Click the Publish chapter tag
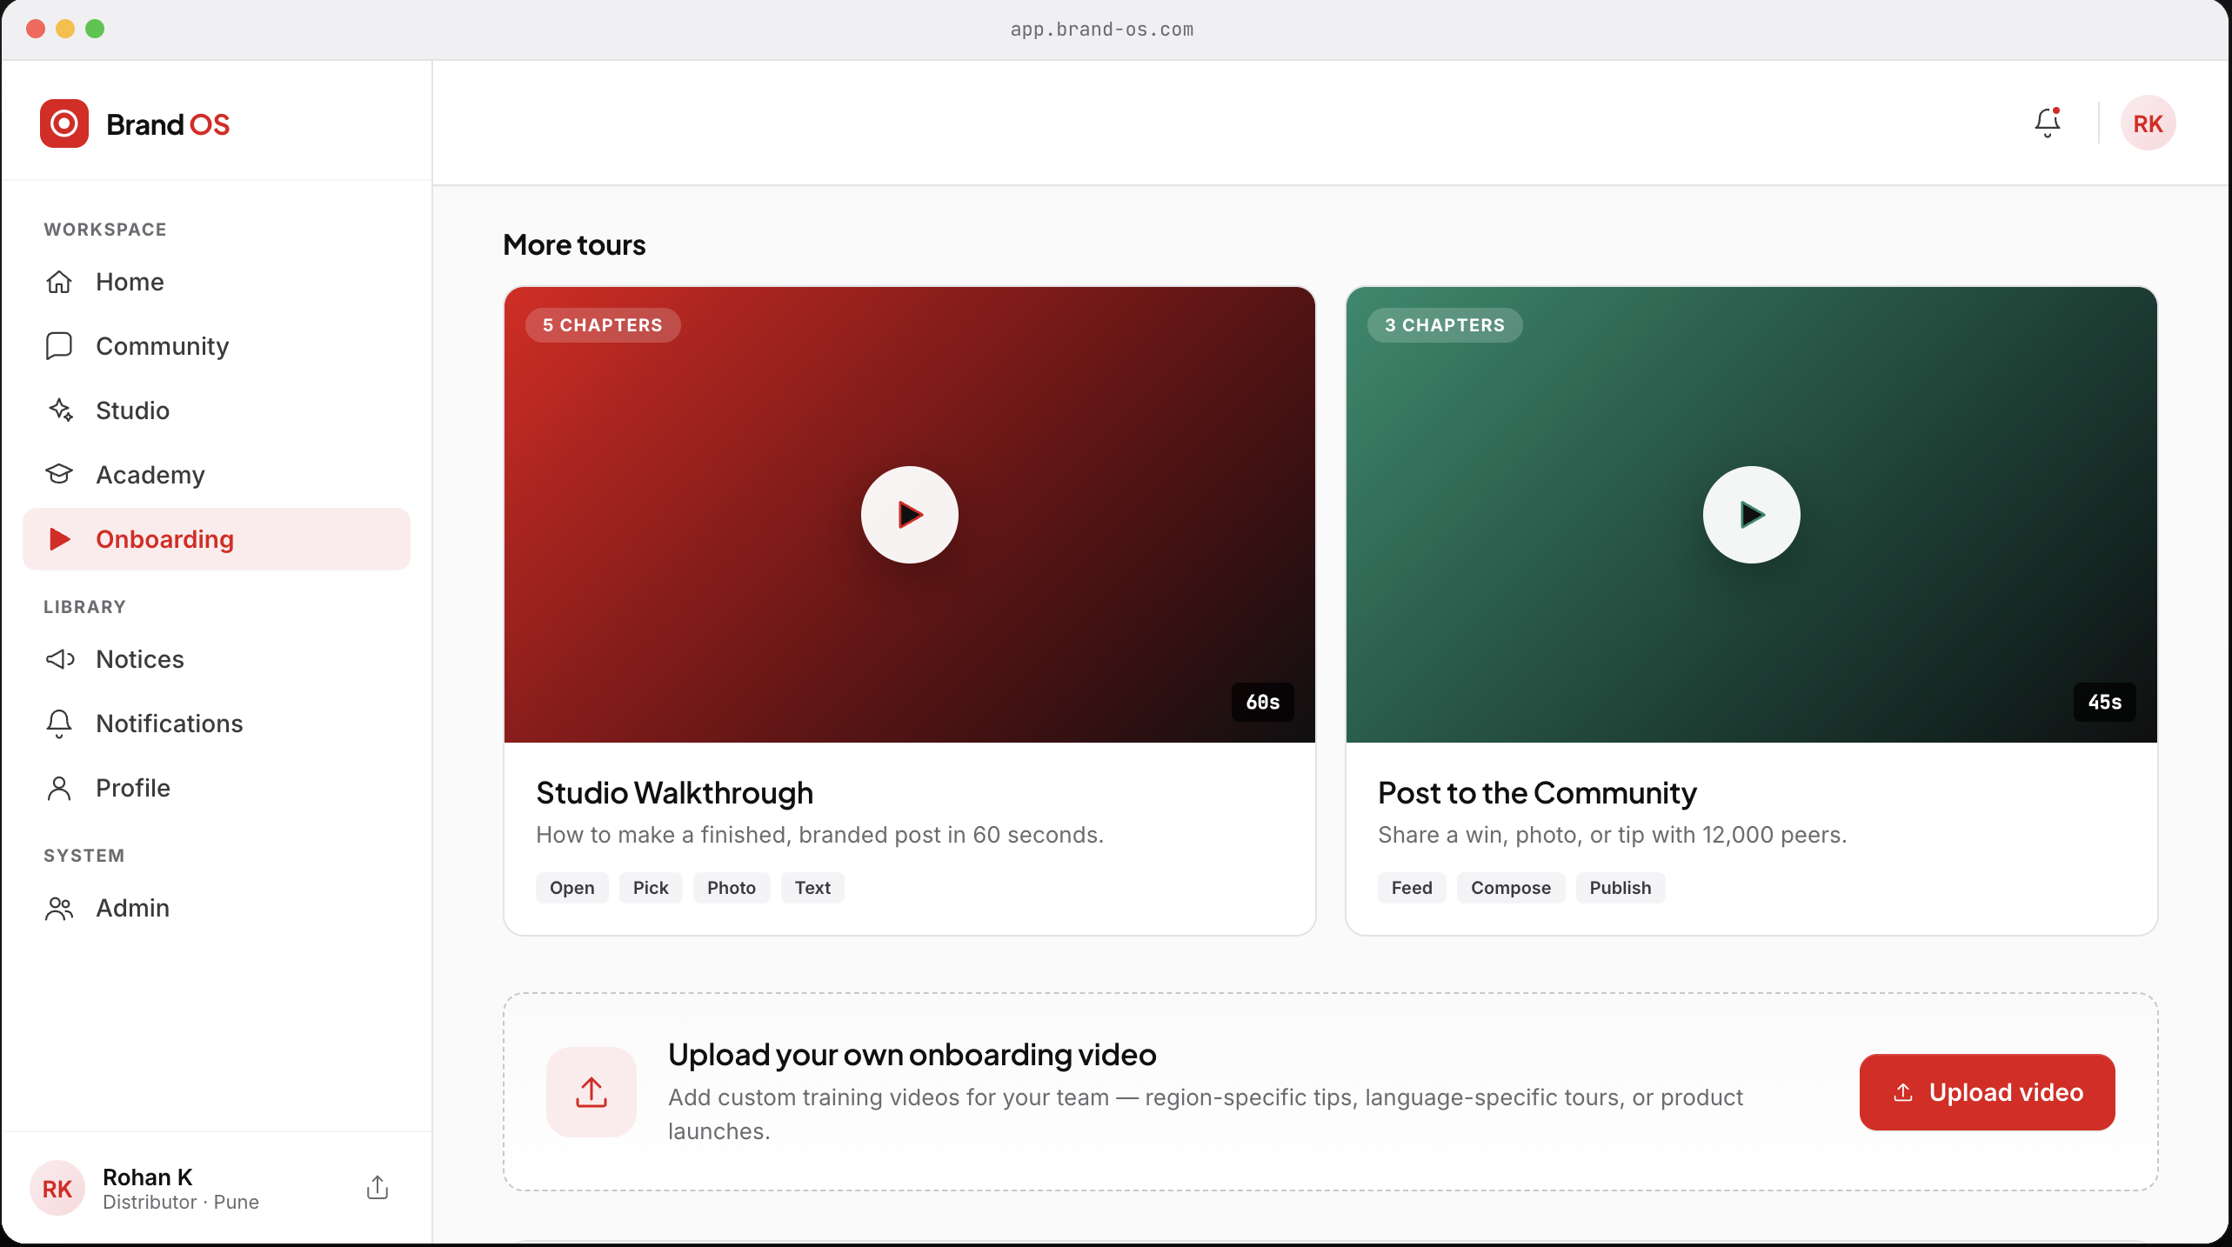The width and height of the screenshot is (2232, 1247). coord(1621,888)
